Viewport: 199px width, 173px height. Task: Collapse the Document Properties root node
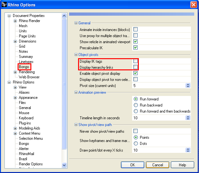[x=9, y=16]
